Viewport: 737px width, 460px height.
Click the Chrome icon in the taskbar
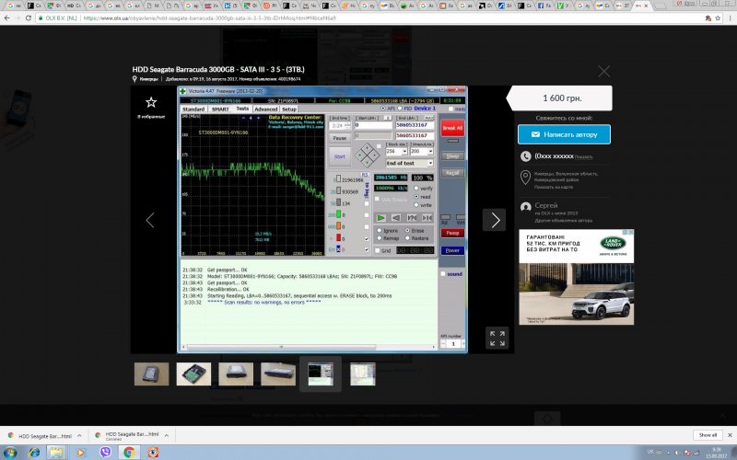(129, 453)
